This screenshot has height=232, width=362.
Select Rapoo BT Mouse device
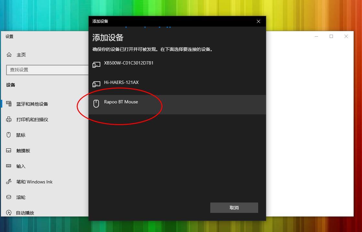point(177,105)
